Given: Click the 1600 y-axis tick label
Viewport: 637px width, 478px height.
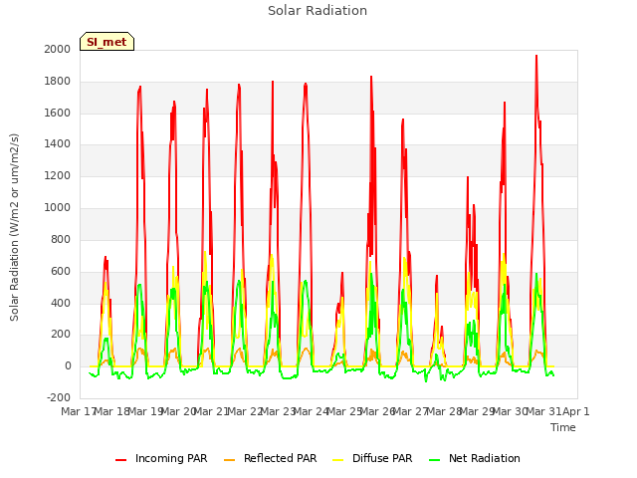Looking at the screenshot, I should [x=58, y=113].
